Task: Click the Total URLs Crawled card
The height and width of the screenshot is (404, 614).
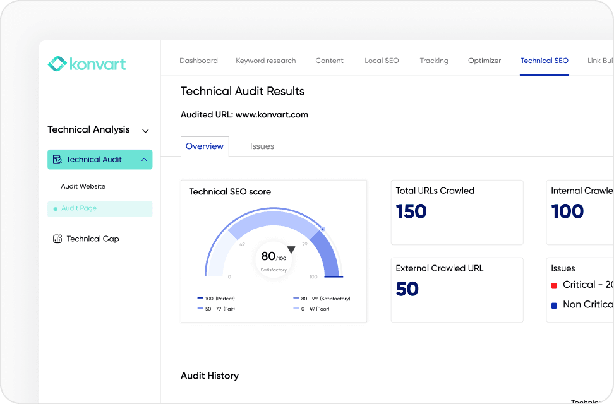Action: (x=457, y=212)
